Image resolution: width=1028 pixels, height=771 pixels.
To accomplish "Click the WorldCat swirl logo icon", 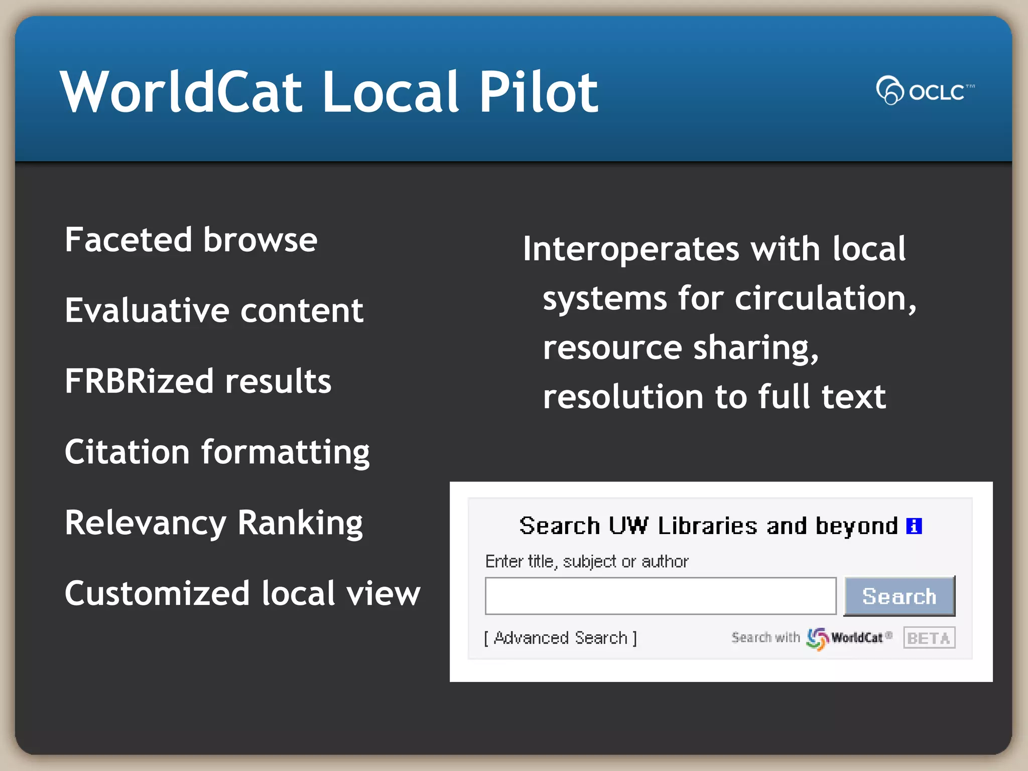I will [817, 639].
